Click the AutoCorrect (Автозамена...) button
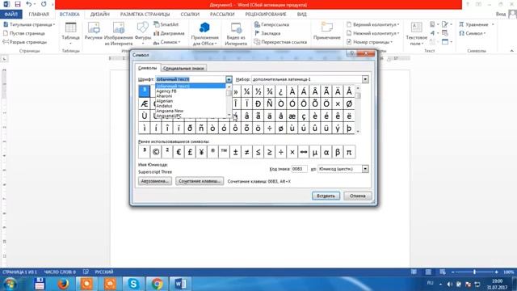 tap(155, 181)
